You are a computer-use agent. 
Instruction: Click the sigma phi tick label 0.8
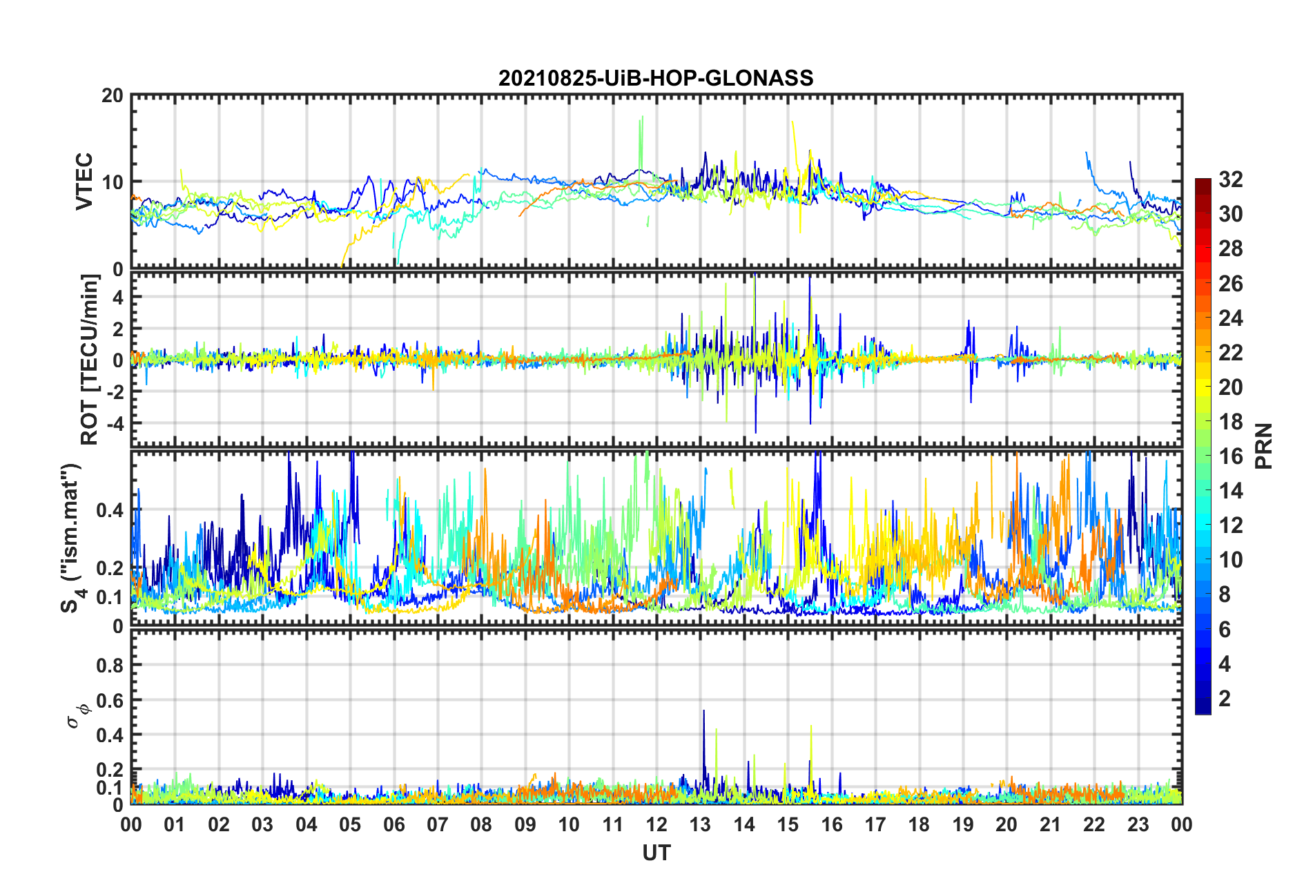110,666
